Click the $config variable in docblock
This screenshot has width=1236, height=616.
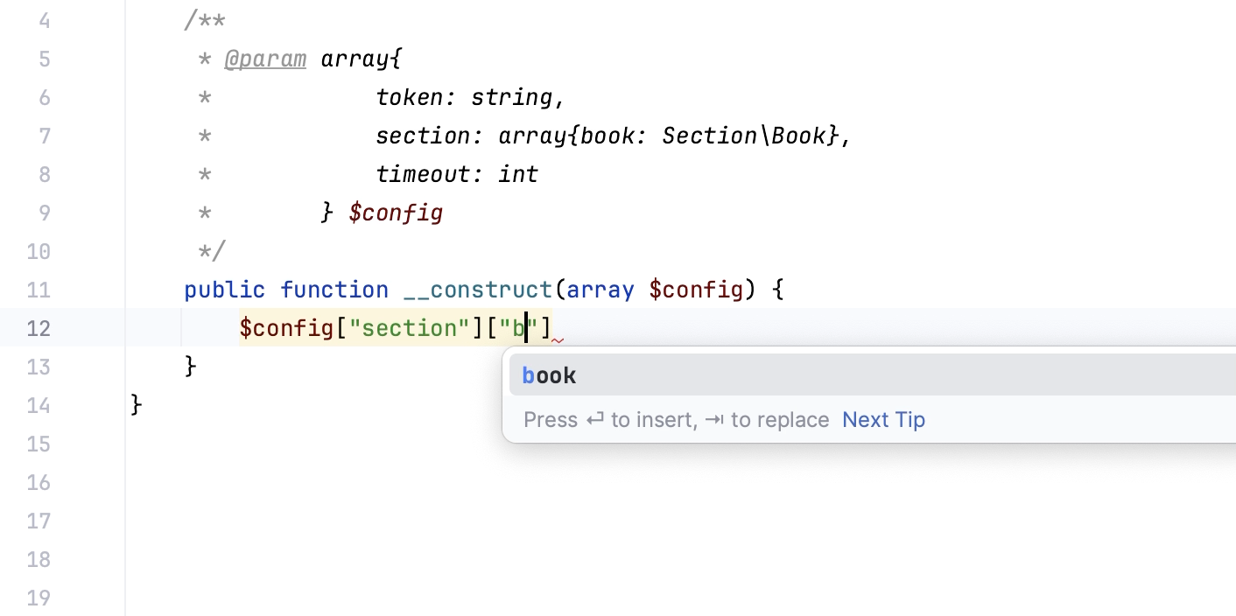coord(396,213)
